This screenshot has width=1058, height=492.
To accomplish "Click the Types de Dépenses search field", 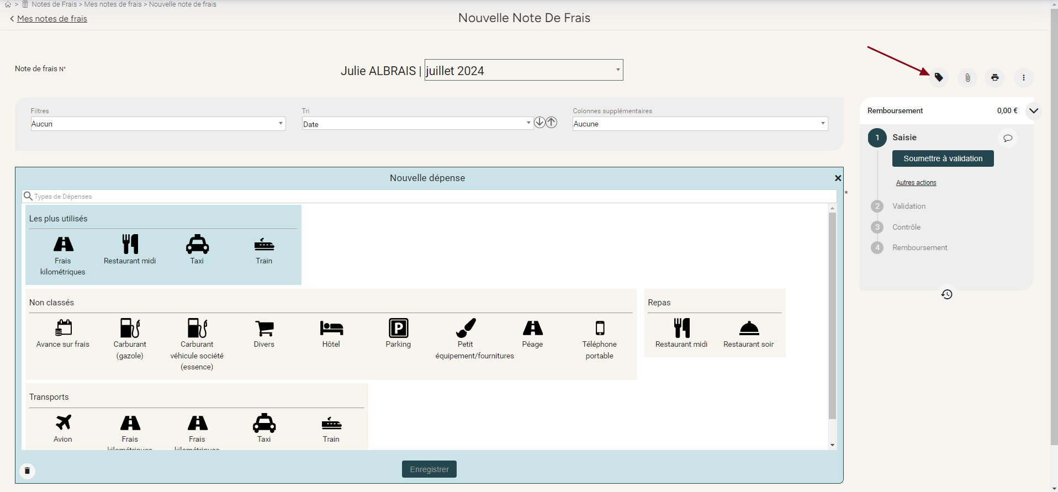I will [x=431, y=197].
